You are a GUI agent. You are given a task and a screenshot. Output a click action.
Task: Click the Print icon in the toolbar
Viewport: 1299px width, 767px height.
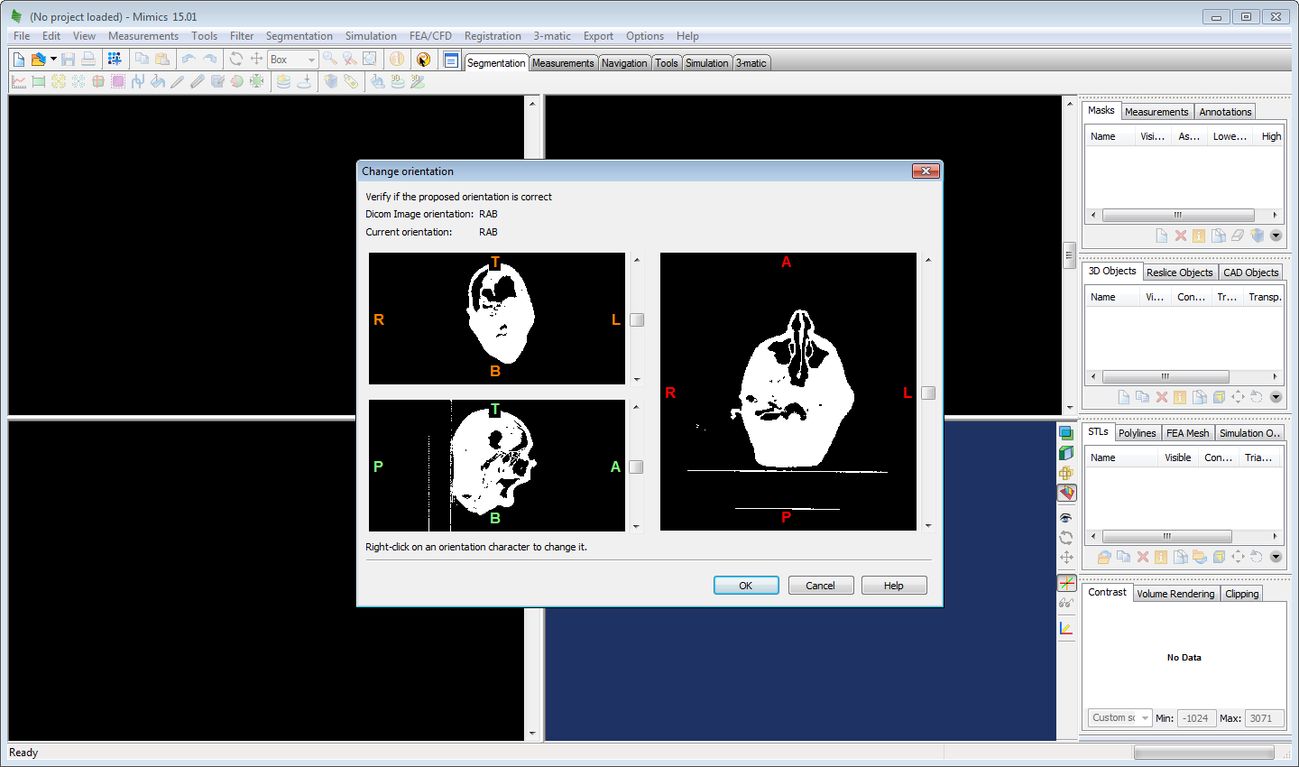[x=88, y=59]
